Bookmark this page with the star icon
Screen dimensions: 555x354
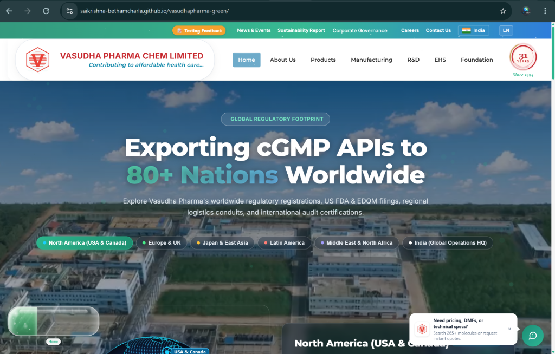point(503,11)
